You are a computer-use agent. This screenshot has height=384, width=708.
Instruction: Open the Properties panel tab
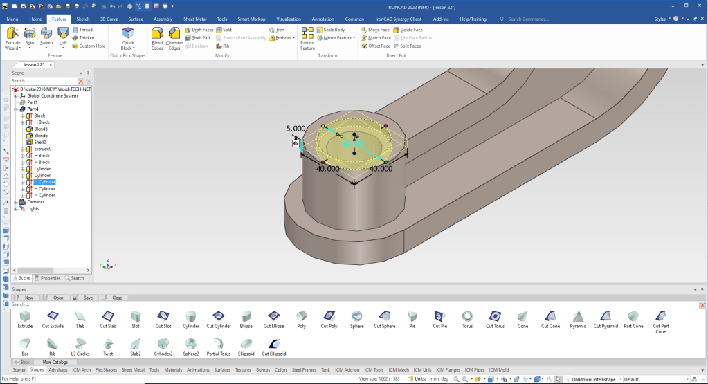[48, 278]
